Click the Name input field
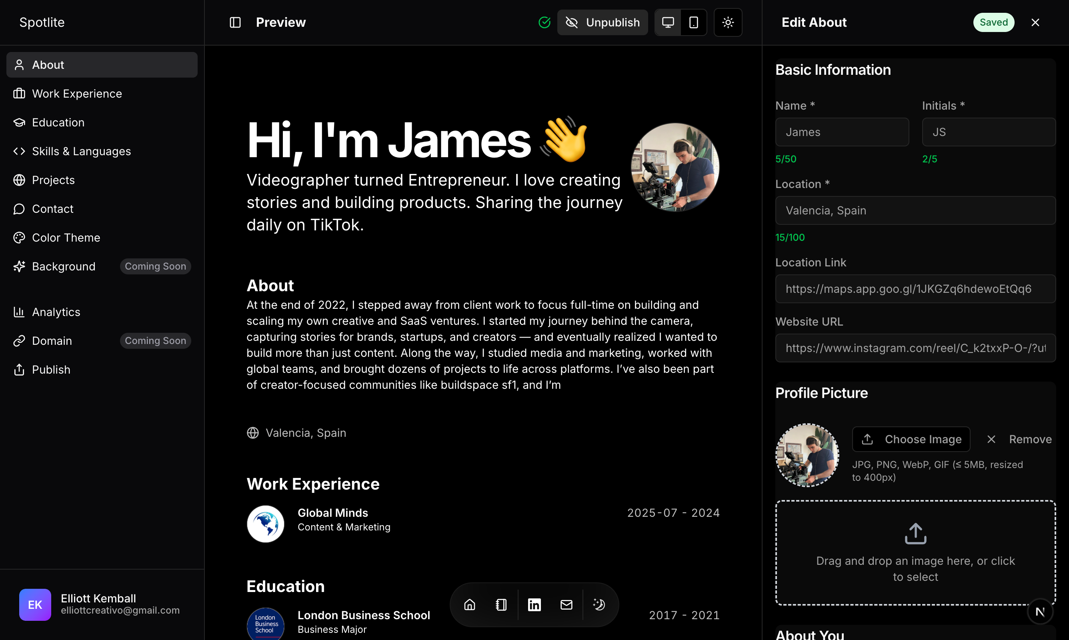The width and height of the screenshot is (1069, 640). coord(842,132)
